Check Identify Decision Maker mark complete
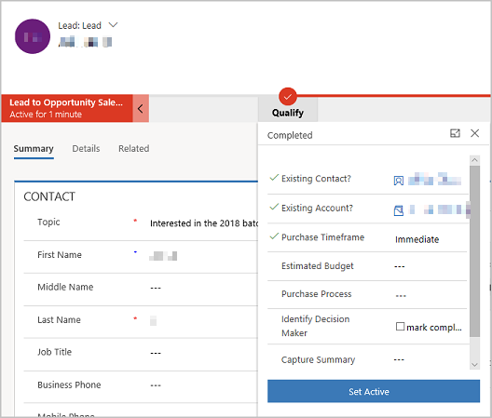The width and height of the screenshot is (492, 418). pyautogui.click(x=400, y=327)
